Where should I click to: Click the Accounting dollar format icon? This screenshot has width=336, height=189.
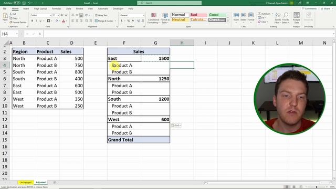121,21
